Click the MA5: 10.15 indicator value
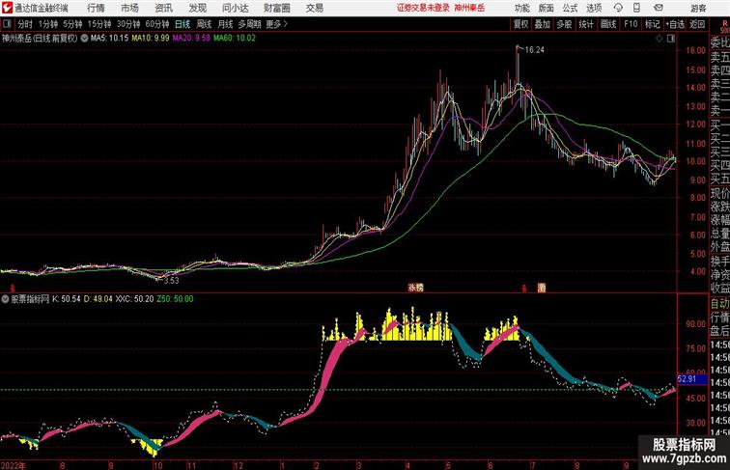This screenshot has height=470, width=730. pyautogui.click(x=109, y=39)
